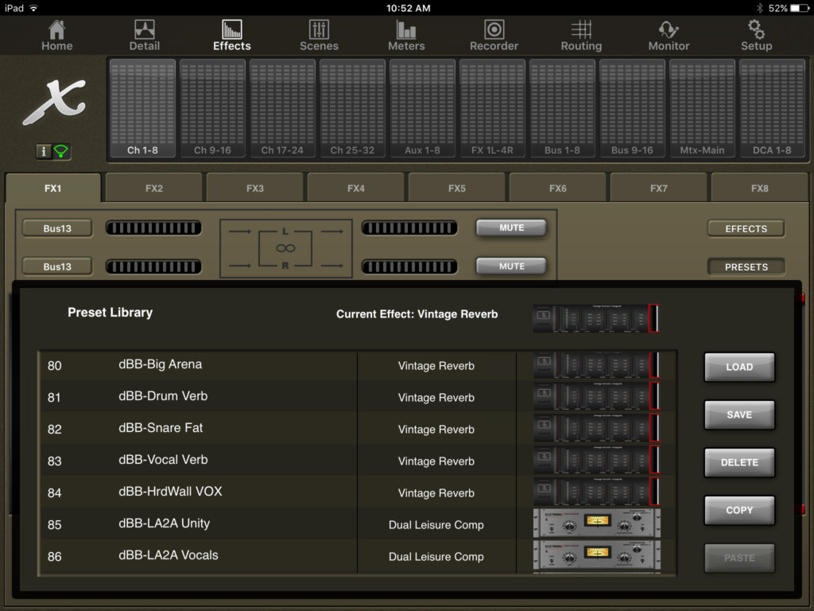Open the upper Bus13 source selector
814x611 pixels.
click(x=56, y=228)
